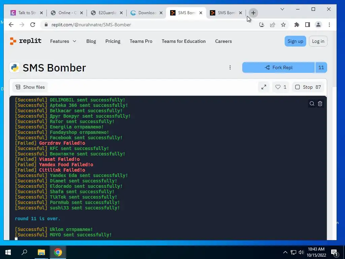This screenshot has width=345, height=259.
Task: Install app from address bar icon
Action: 261,25
